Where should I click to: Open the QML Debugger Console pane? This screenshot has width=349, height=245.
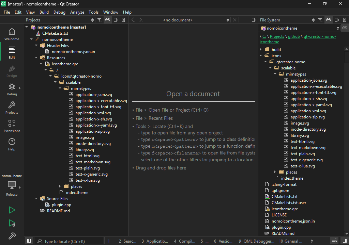(256, 241)
